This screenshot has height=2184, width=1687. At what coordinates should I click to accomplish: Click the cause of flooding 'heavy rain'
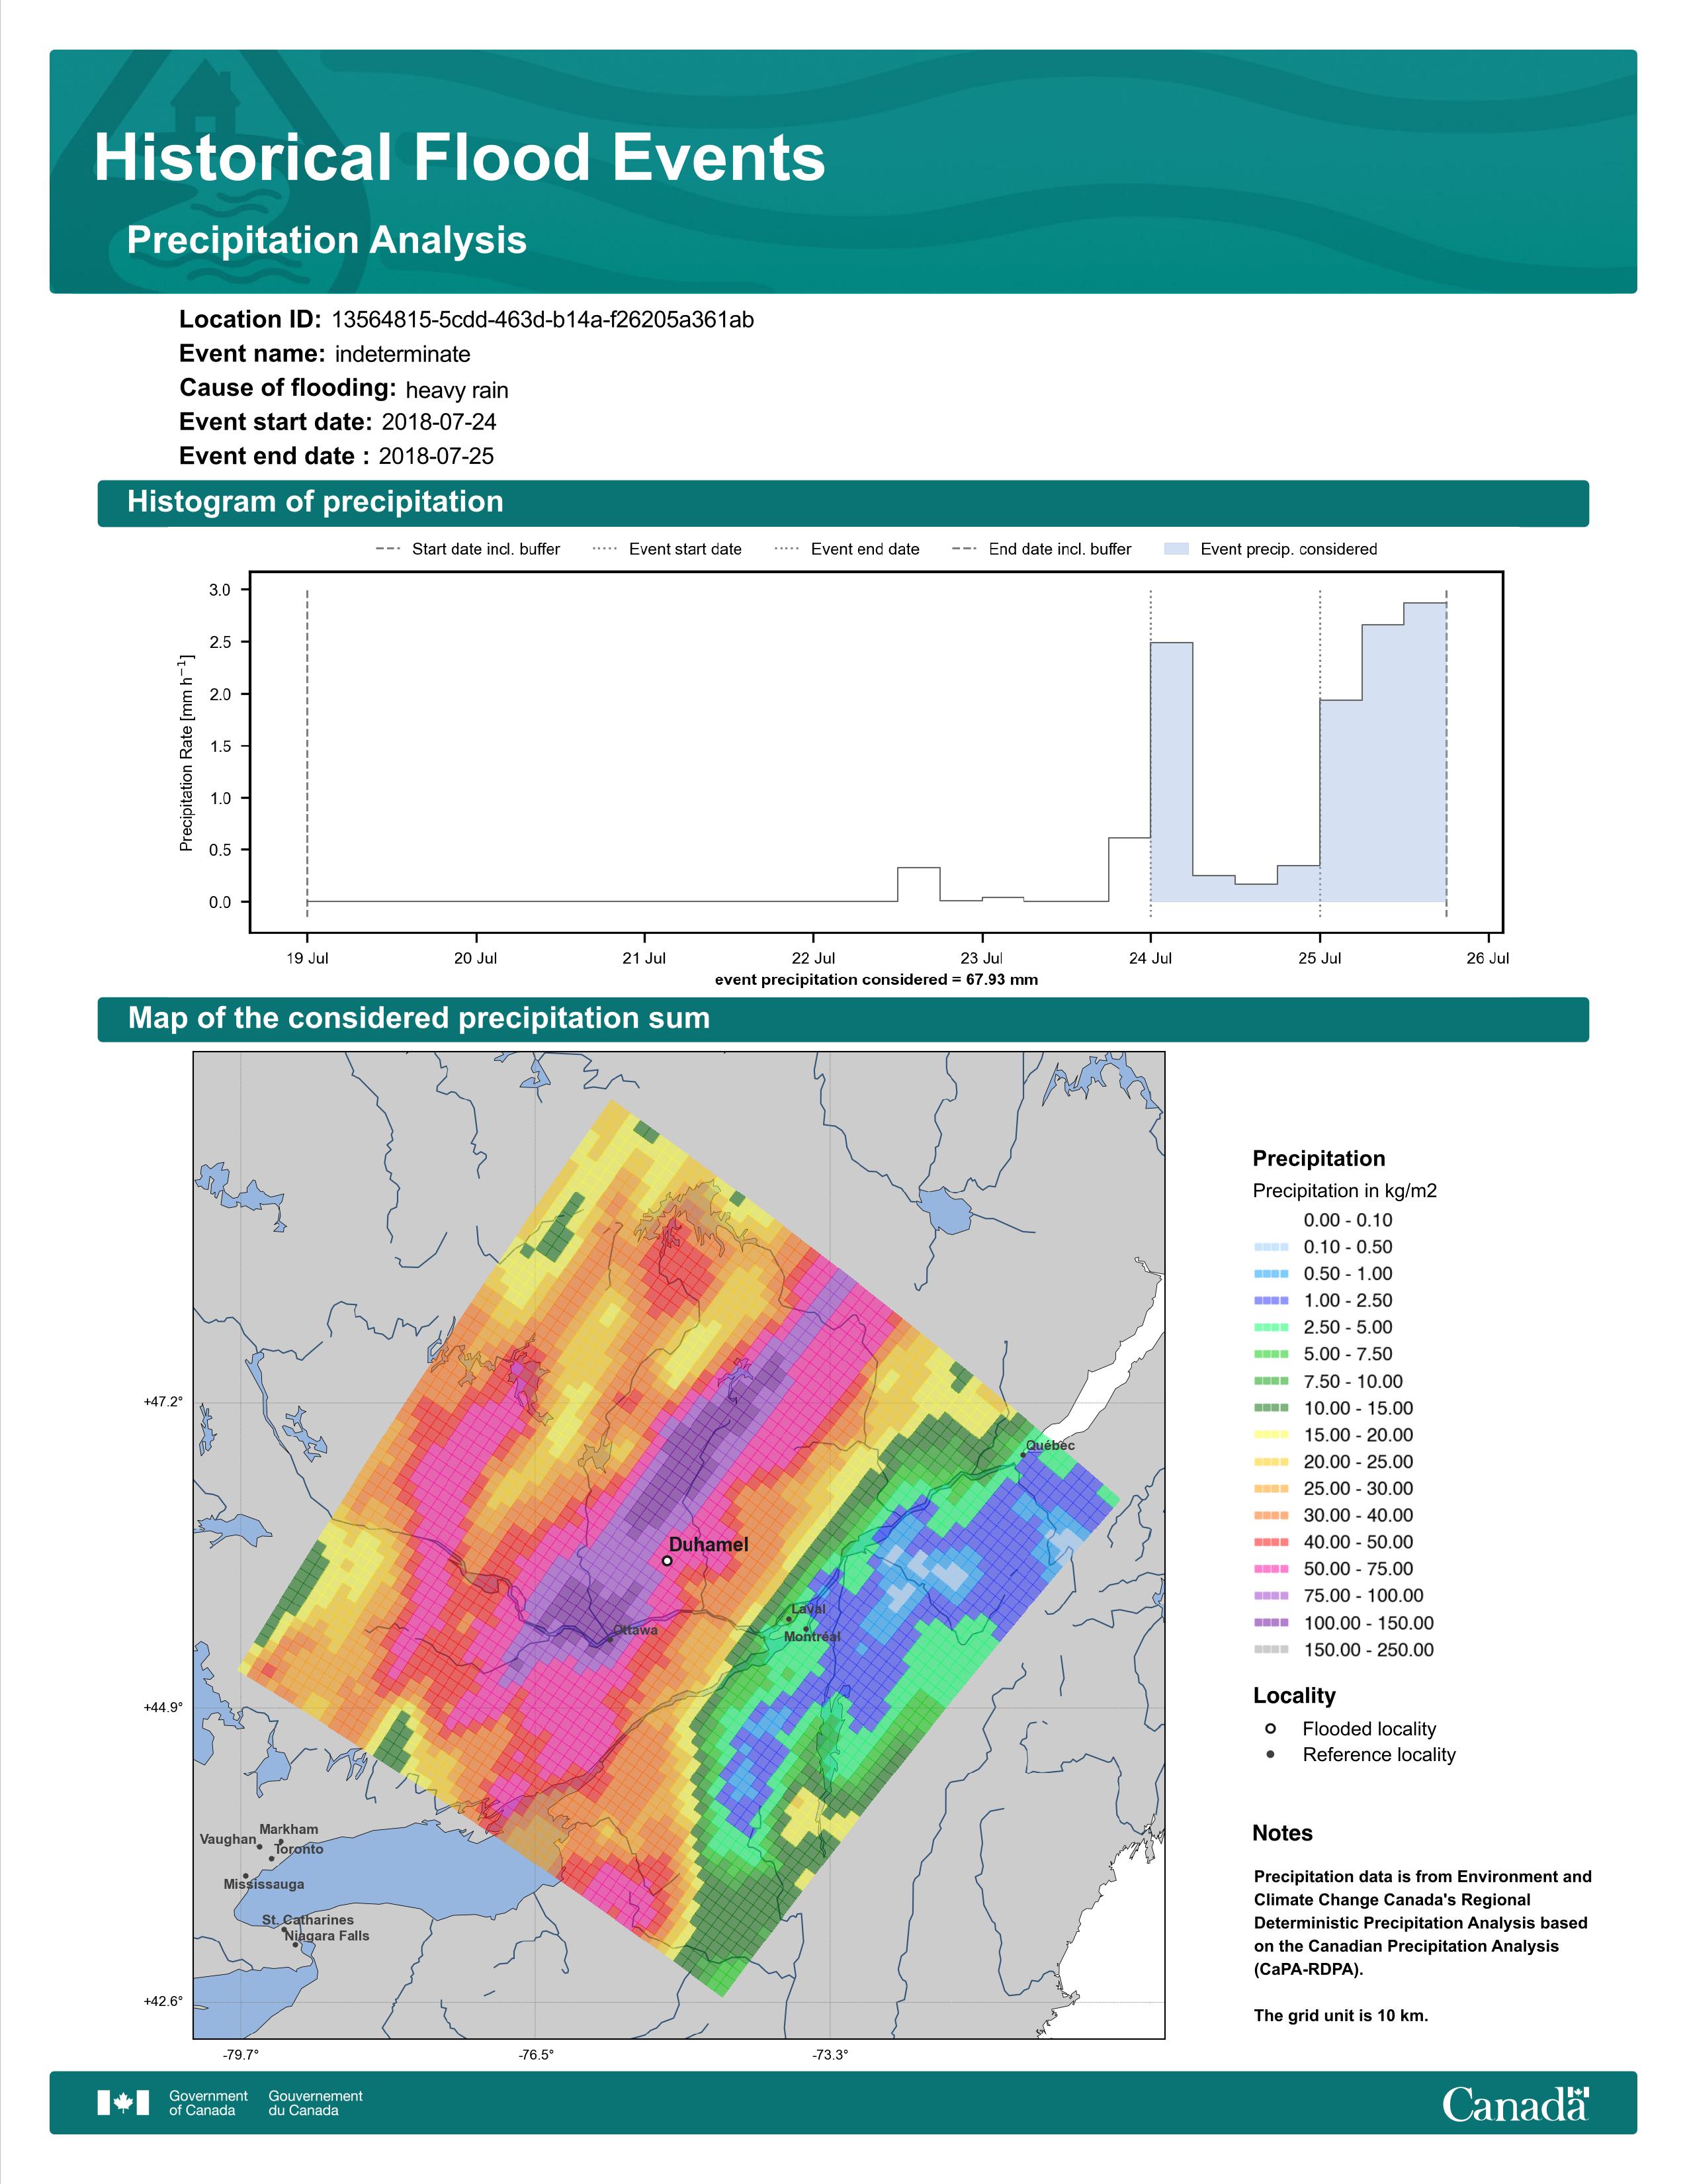point(456,390)
